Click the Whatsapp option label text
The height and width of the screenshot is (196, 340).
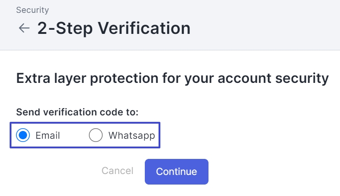[x=132, y=136]
